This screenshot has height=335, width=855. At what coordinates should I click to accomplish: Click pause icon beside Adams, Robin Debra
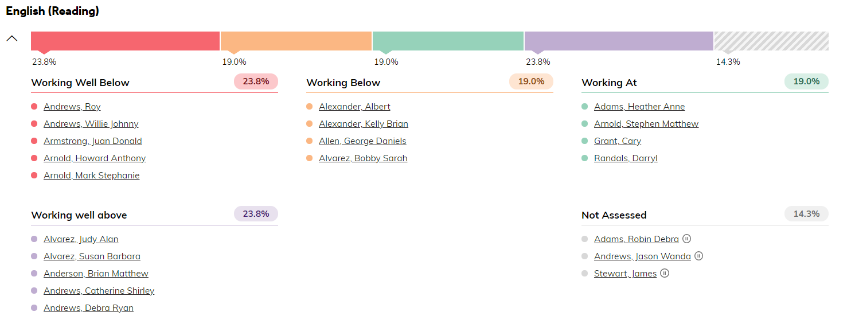(x=687, y=239)
